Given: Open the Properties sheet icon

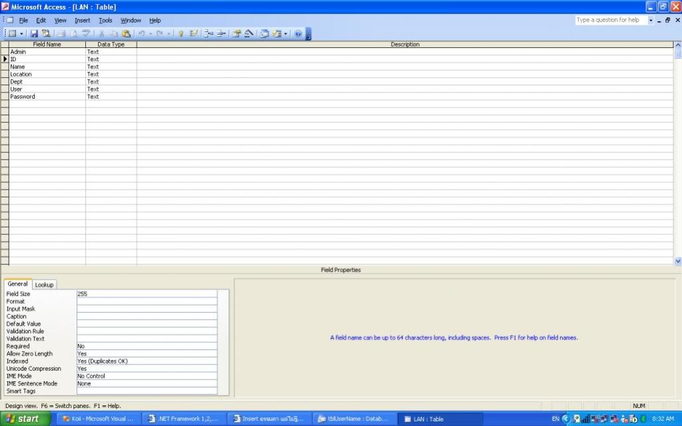Looking at the screenshot, I should coord(236,33).
